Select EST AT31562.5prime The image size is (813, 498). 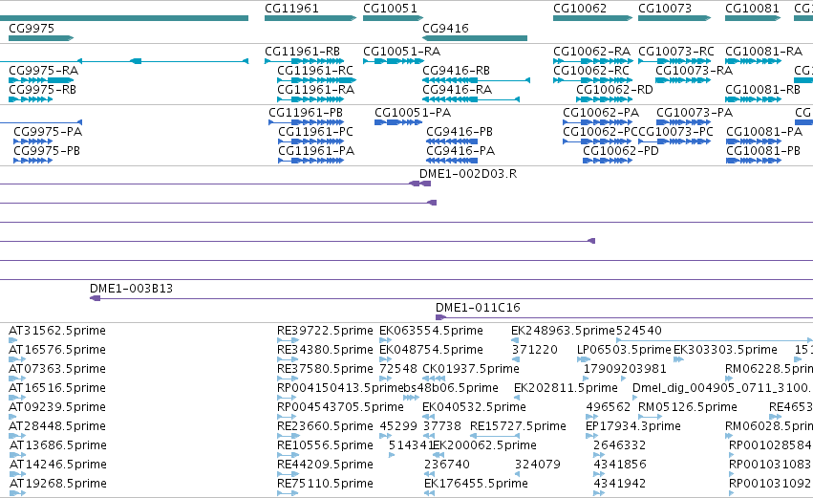(x=13, y=340)
